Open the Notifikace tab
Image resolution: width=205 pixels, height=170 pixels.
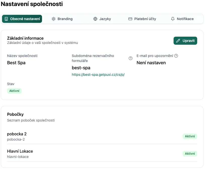182,19
